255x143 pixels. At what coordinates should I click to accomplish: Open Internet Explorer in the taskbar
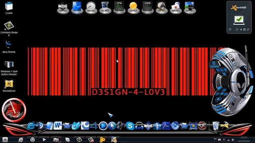(x=21, y=139)
